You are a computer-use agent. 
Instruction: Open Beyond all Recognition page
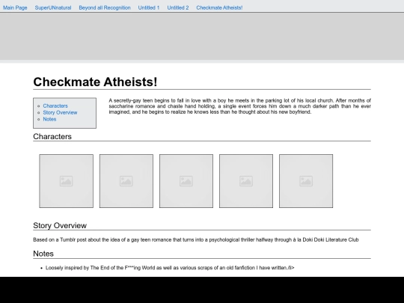point(105,7)
